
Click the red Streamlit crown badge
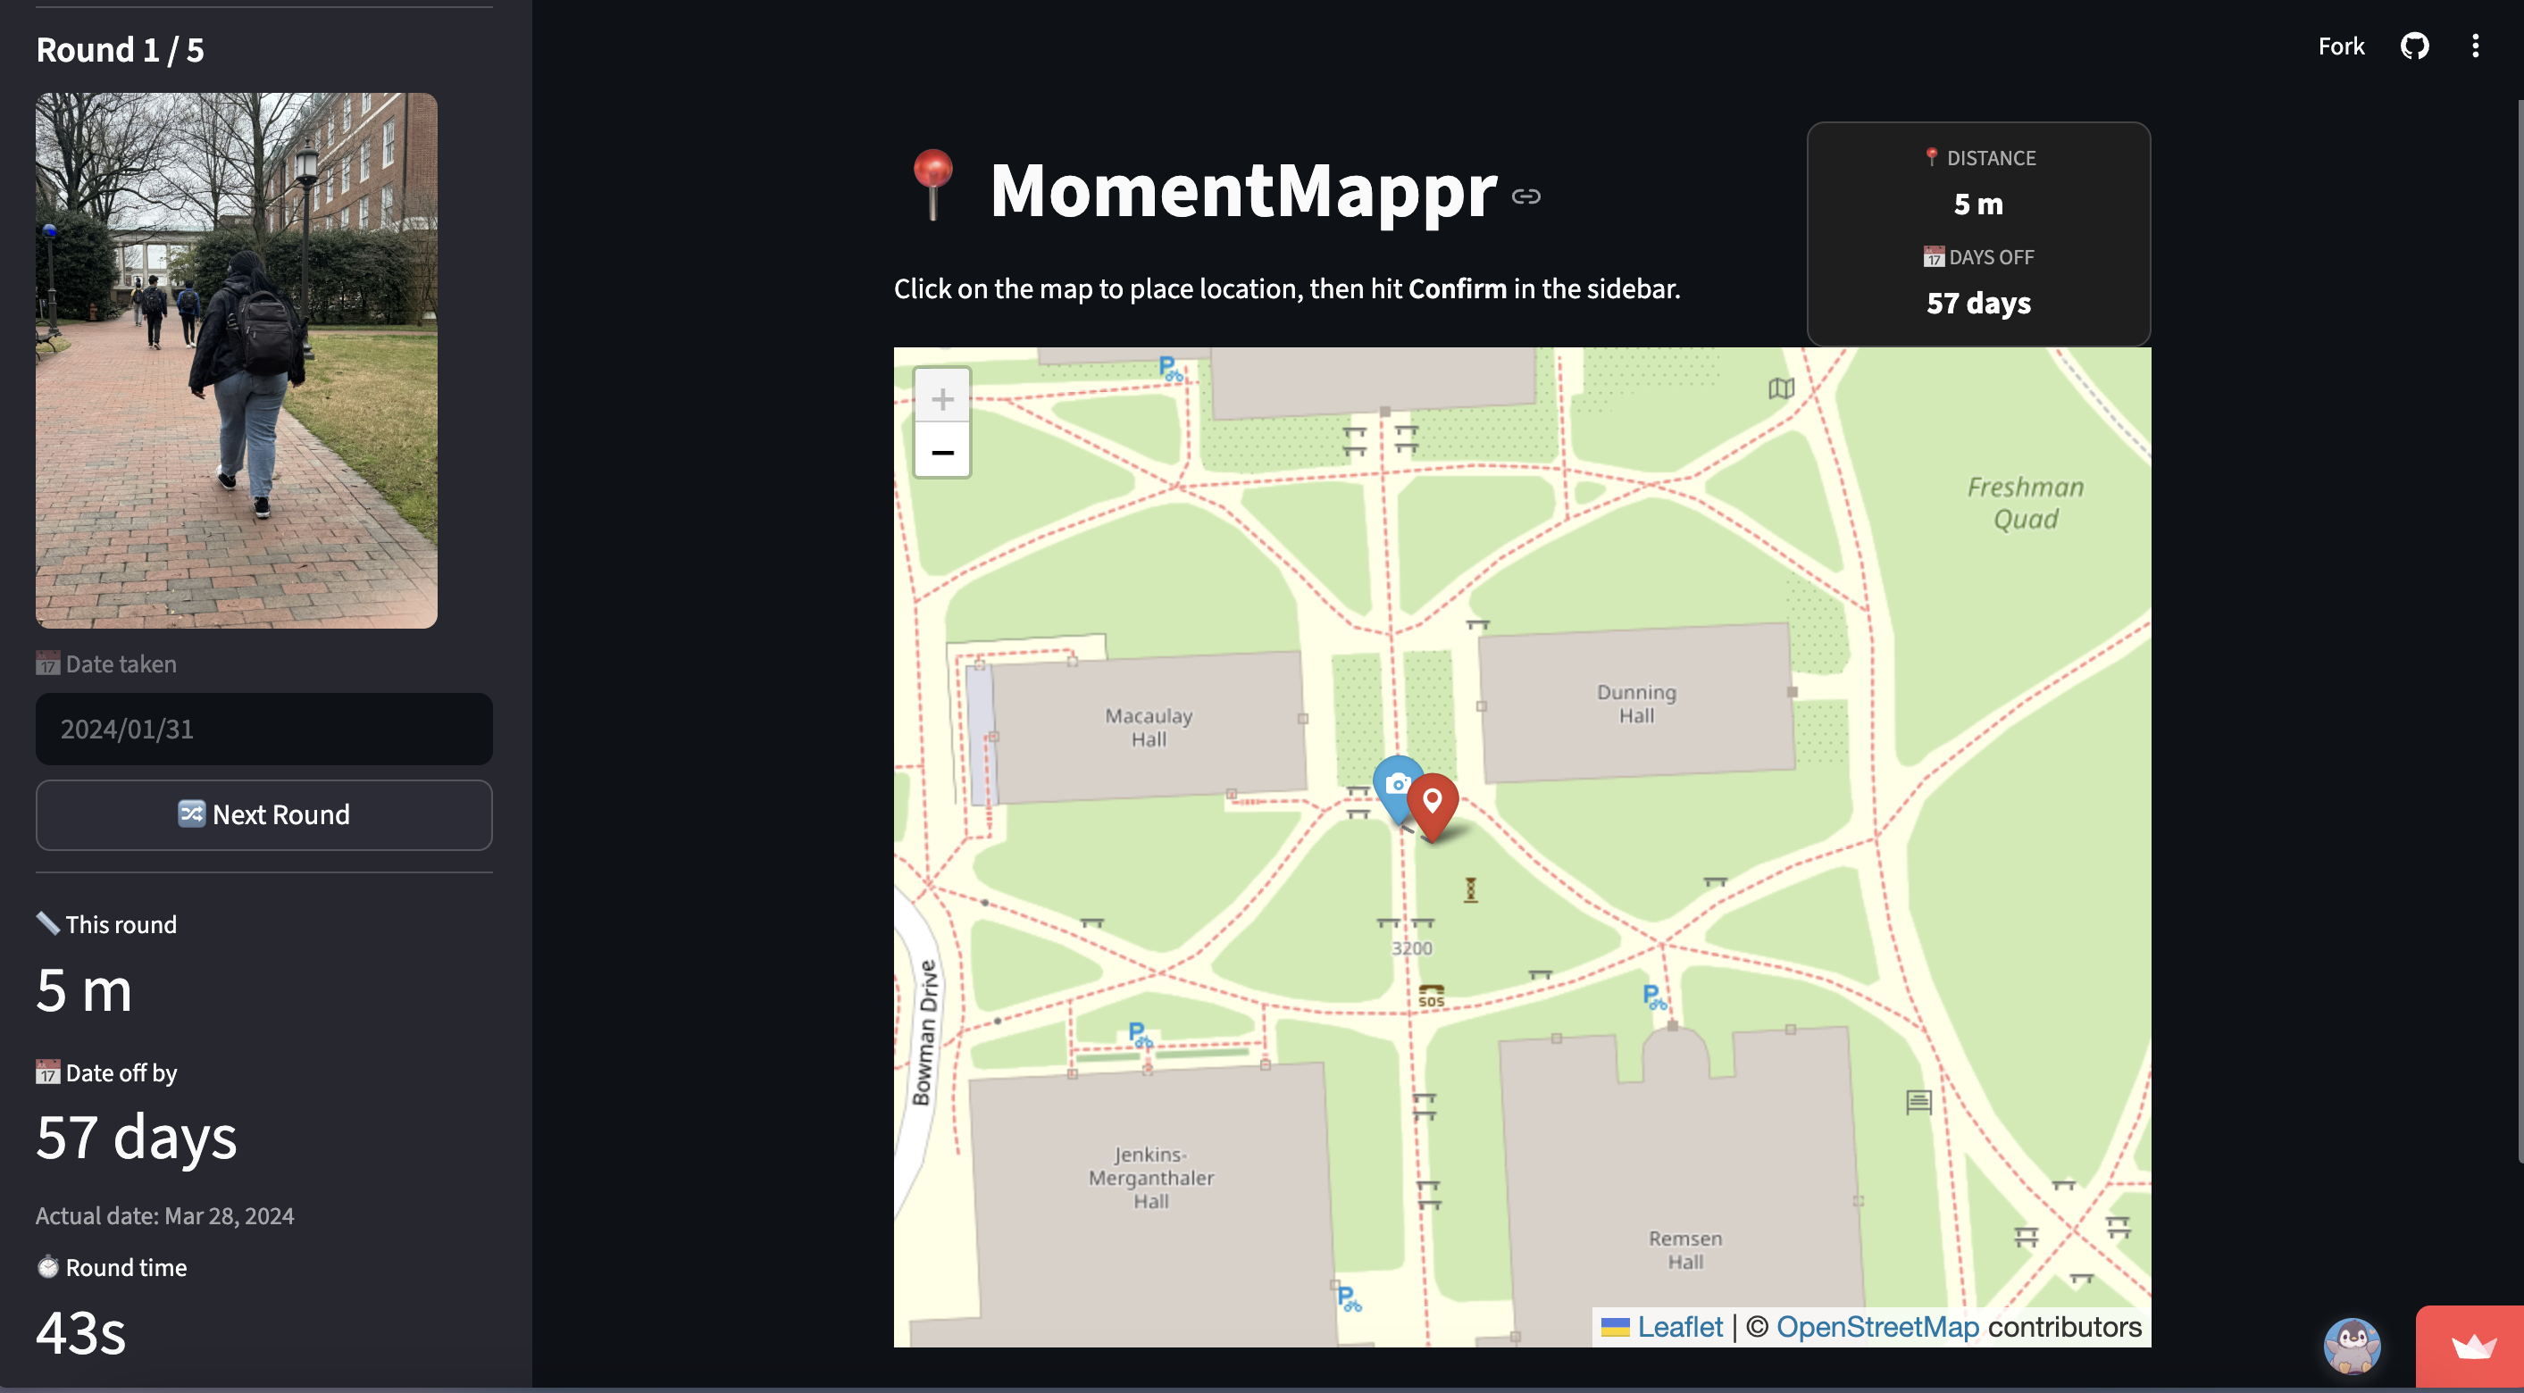pos(2472,1347)
